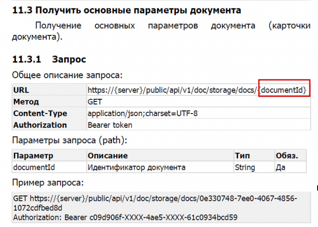Screen dimensions: 318x227
Task: Select the 'Тип' column header
Action: (242, 156)
